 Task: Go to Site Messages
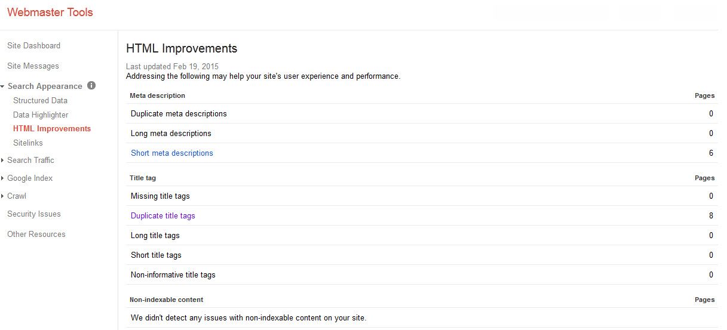pyautogui.click(x=33, y=66)
